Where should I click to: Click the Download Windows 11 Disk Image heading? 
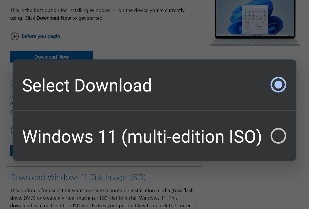pyautogui.click(x=78, y=177)
